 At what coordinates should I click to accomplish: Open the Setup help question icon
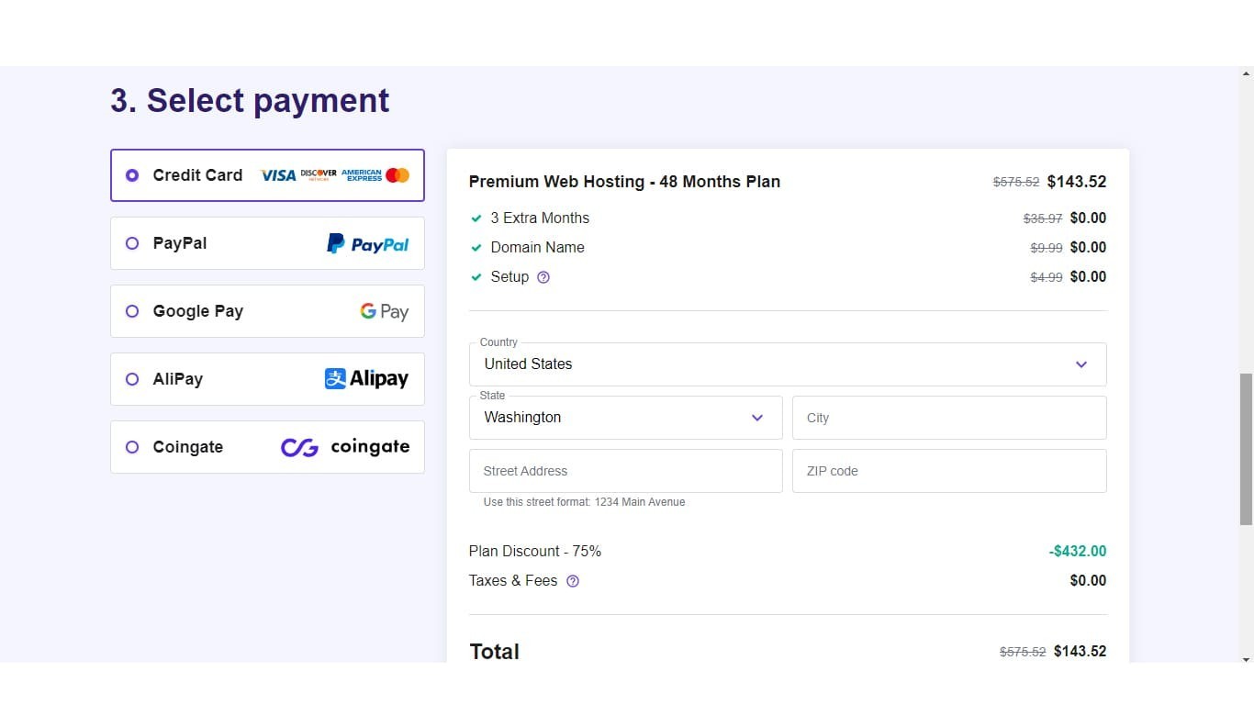[543, 277]
